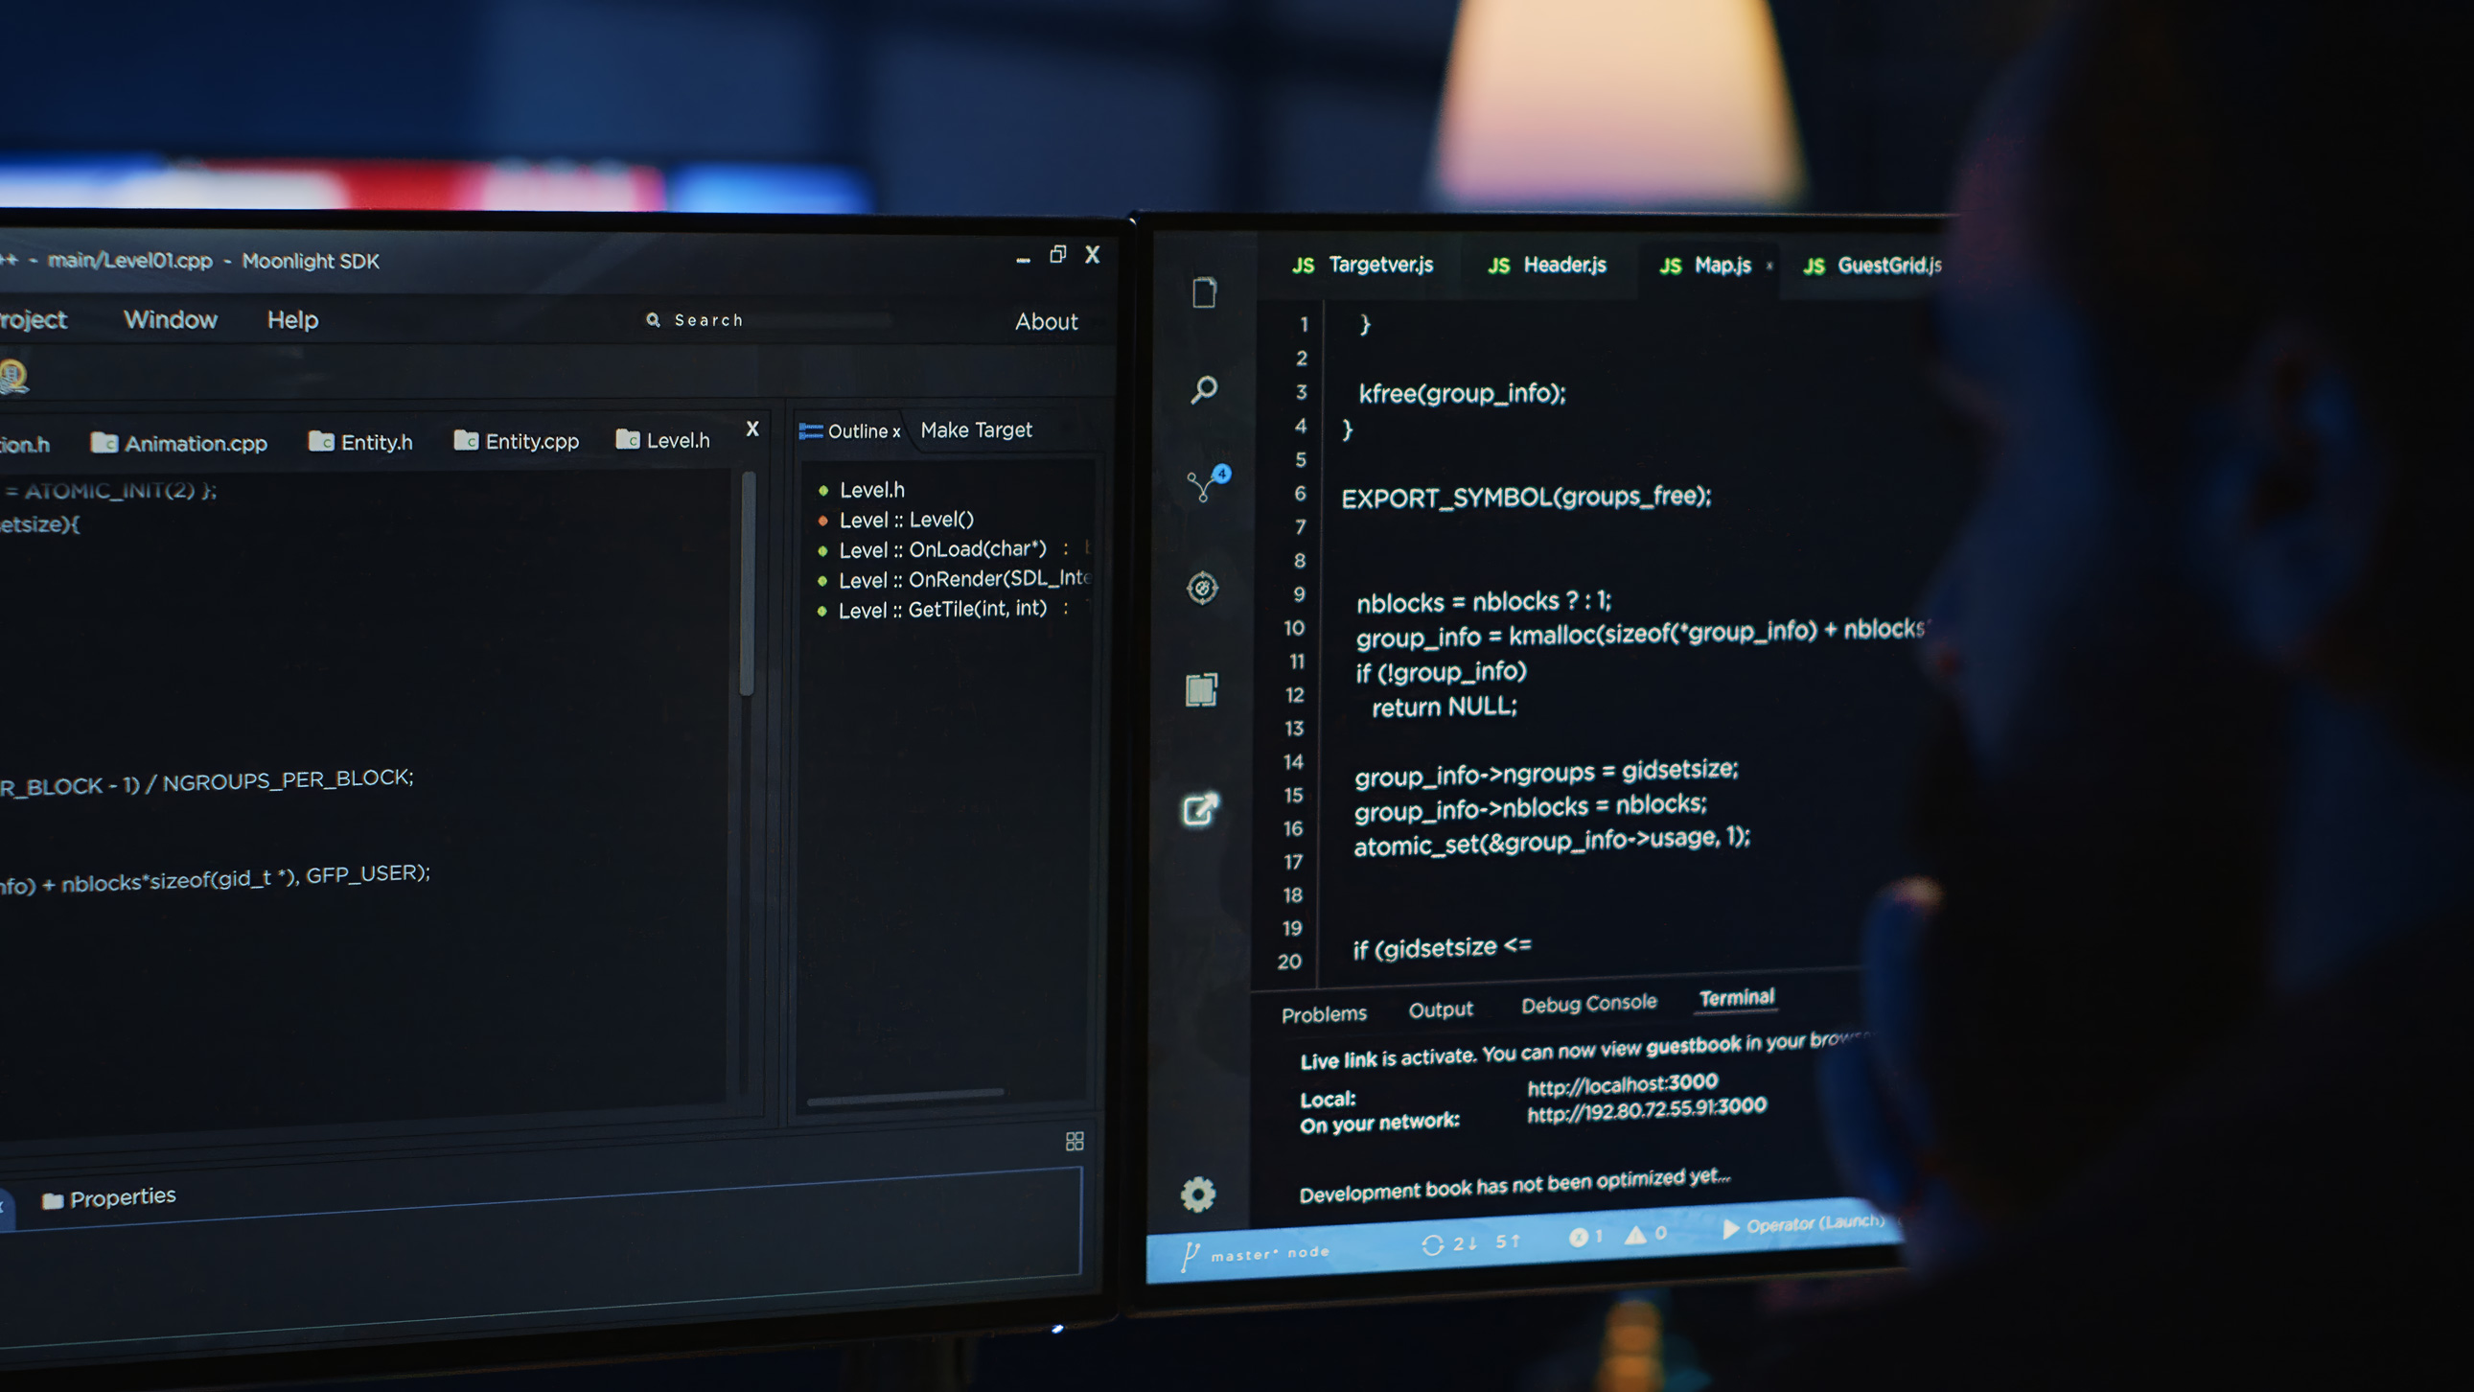This screenshot has width=2474, height=1392.
Task: Open the Window menu in Moonlight SDK
Action: [170, 320]
